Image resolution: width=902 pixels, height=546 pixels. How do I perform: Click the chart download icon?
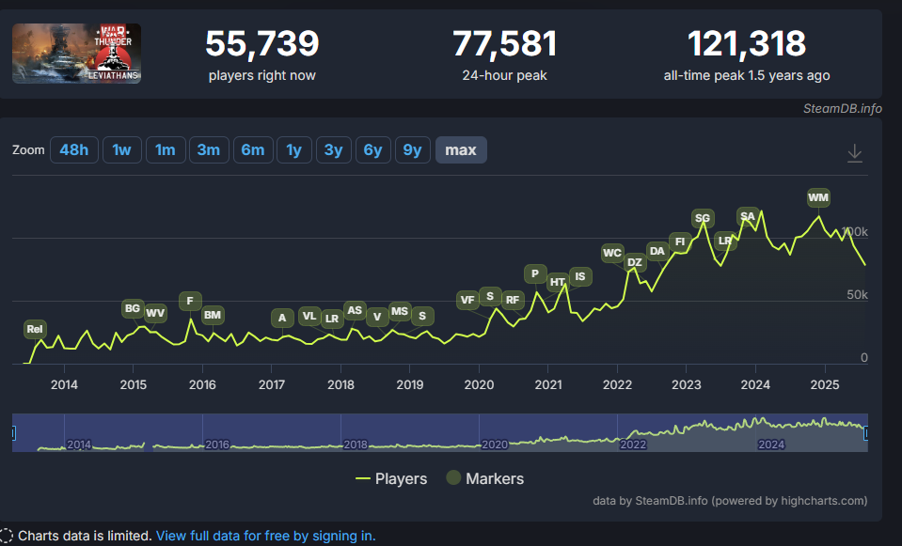tap(854, 153)
